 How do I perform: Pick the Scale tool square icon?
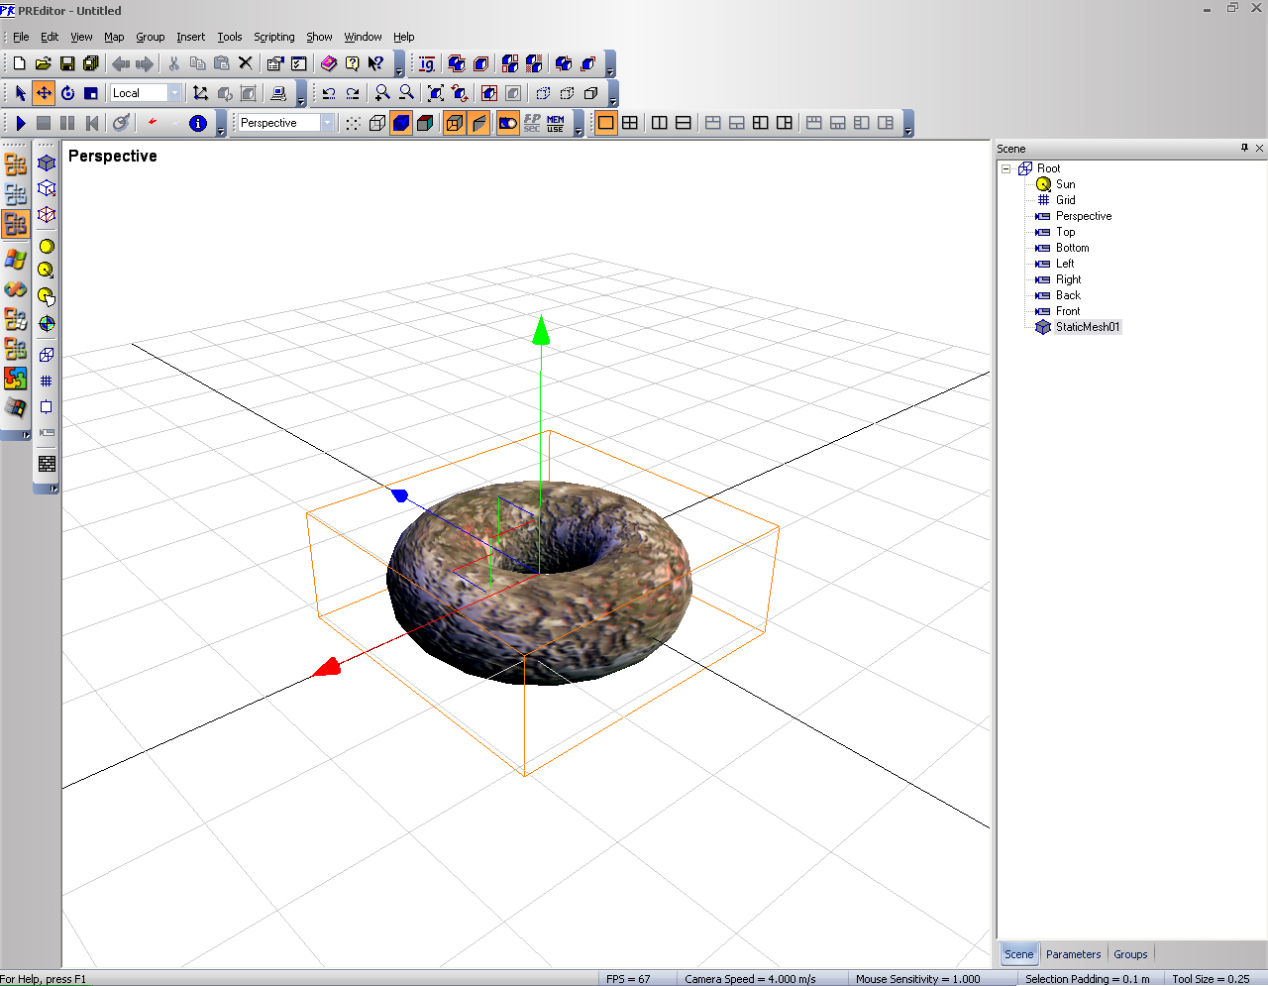click(91, 93)
